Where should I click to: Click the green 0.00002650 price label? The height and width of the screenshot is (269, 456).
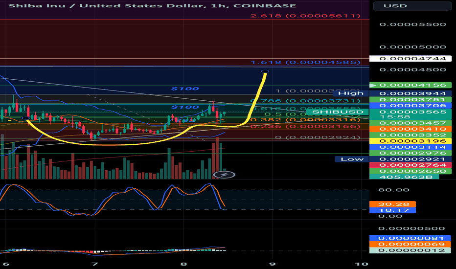[x=410, y=171]
